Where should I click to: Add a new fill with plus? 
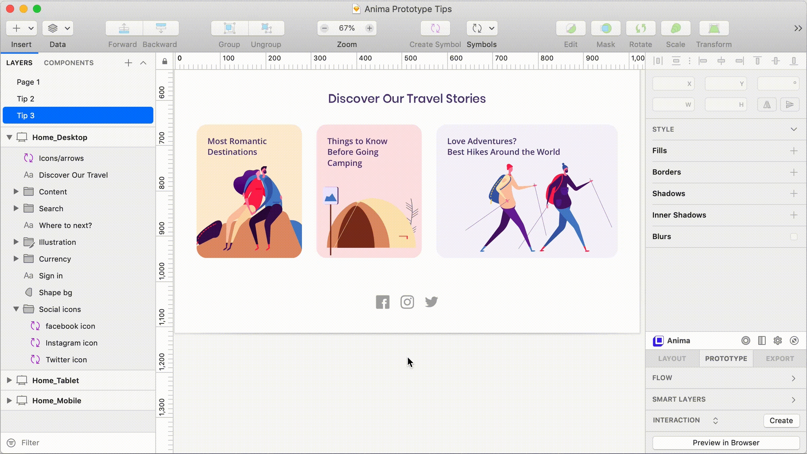click(794, 151)
